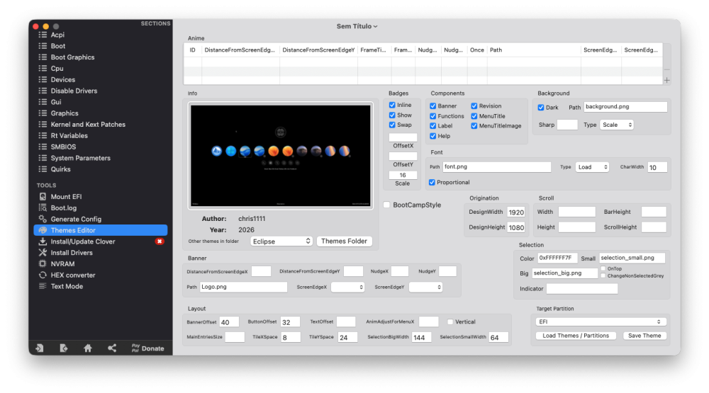This screenshot has width=709, height=393.
Task: Uncheck the Inline badges checkbox
Action: (x=392, y=105)
